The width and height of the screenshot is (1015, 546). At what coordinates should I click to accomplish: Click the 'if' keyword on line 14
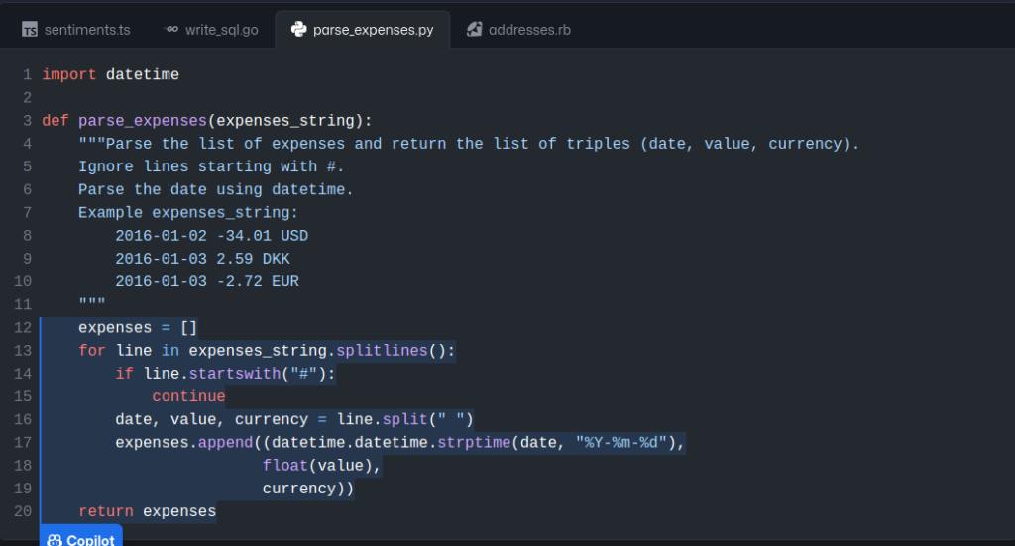(124, 374)
